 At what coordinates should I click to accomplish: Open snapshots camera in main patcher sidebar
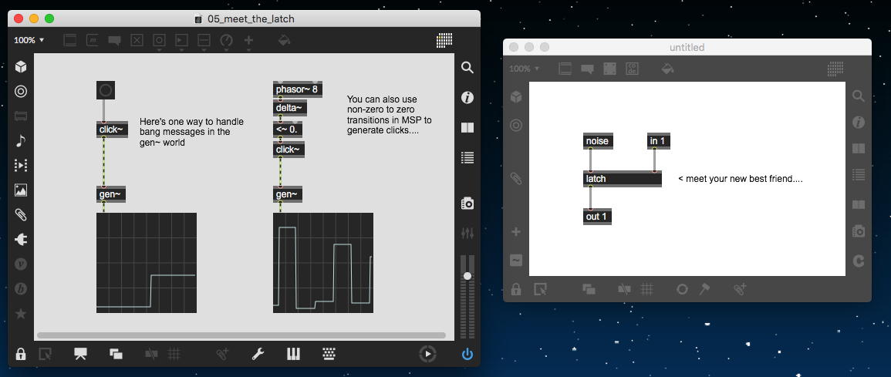click(467, 203)
